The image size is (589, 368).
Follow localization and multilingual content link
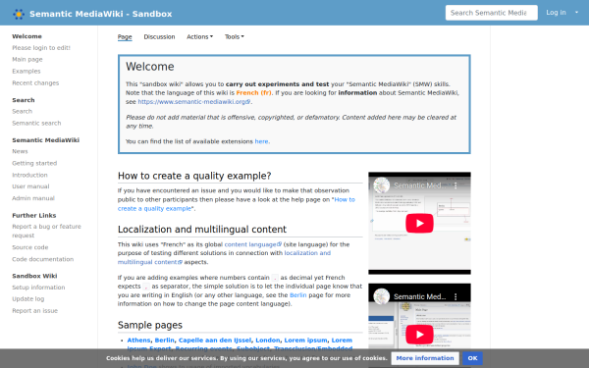pos(224,257)
